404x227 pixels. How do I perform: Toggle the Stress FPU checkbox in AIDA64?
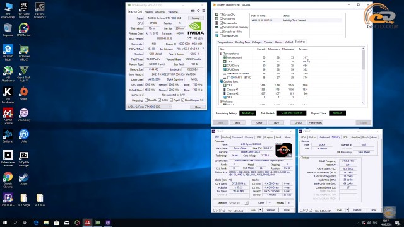coord(222,19)
